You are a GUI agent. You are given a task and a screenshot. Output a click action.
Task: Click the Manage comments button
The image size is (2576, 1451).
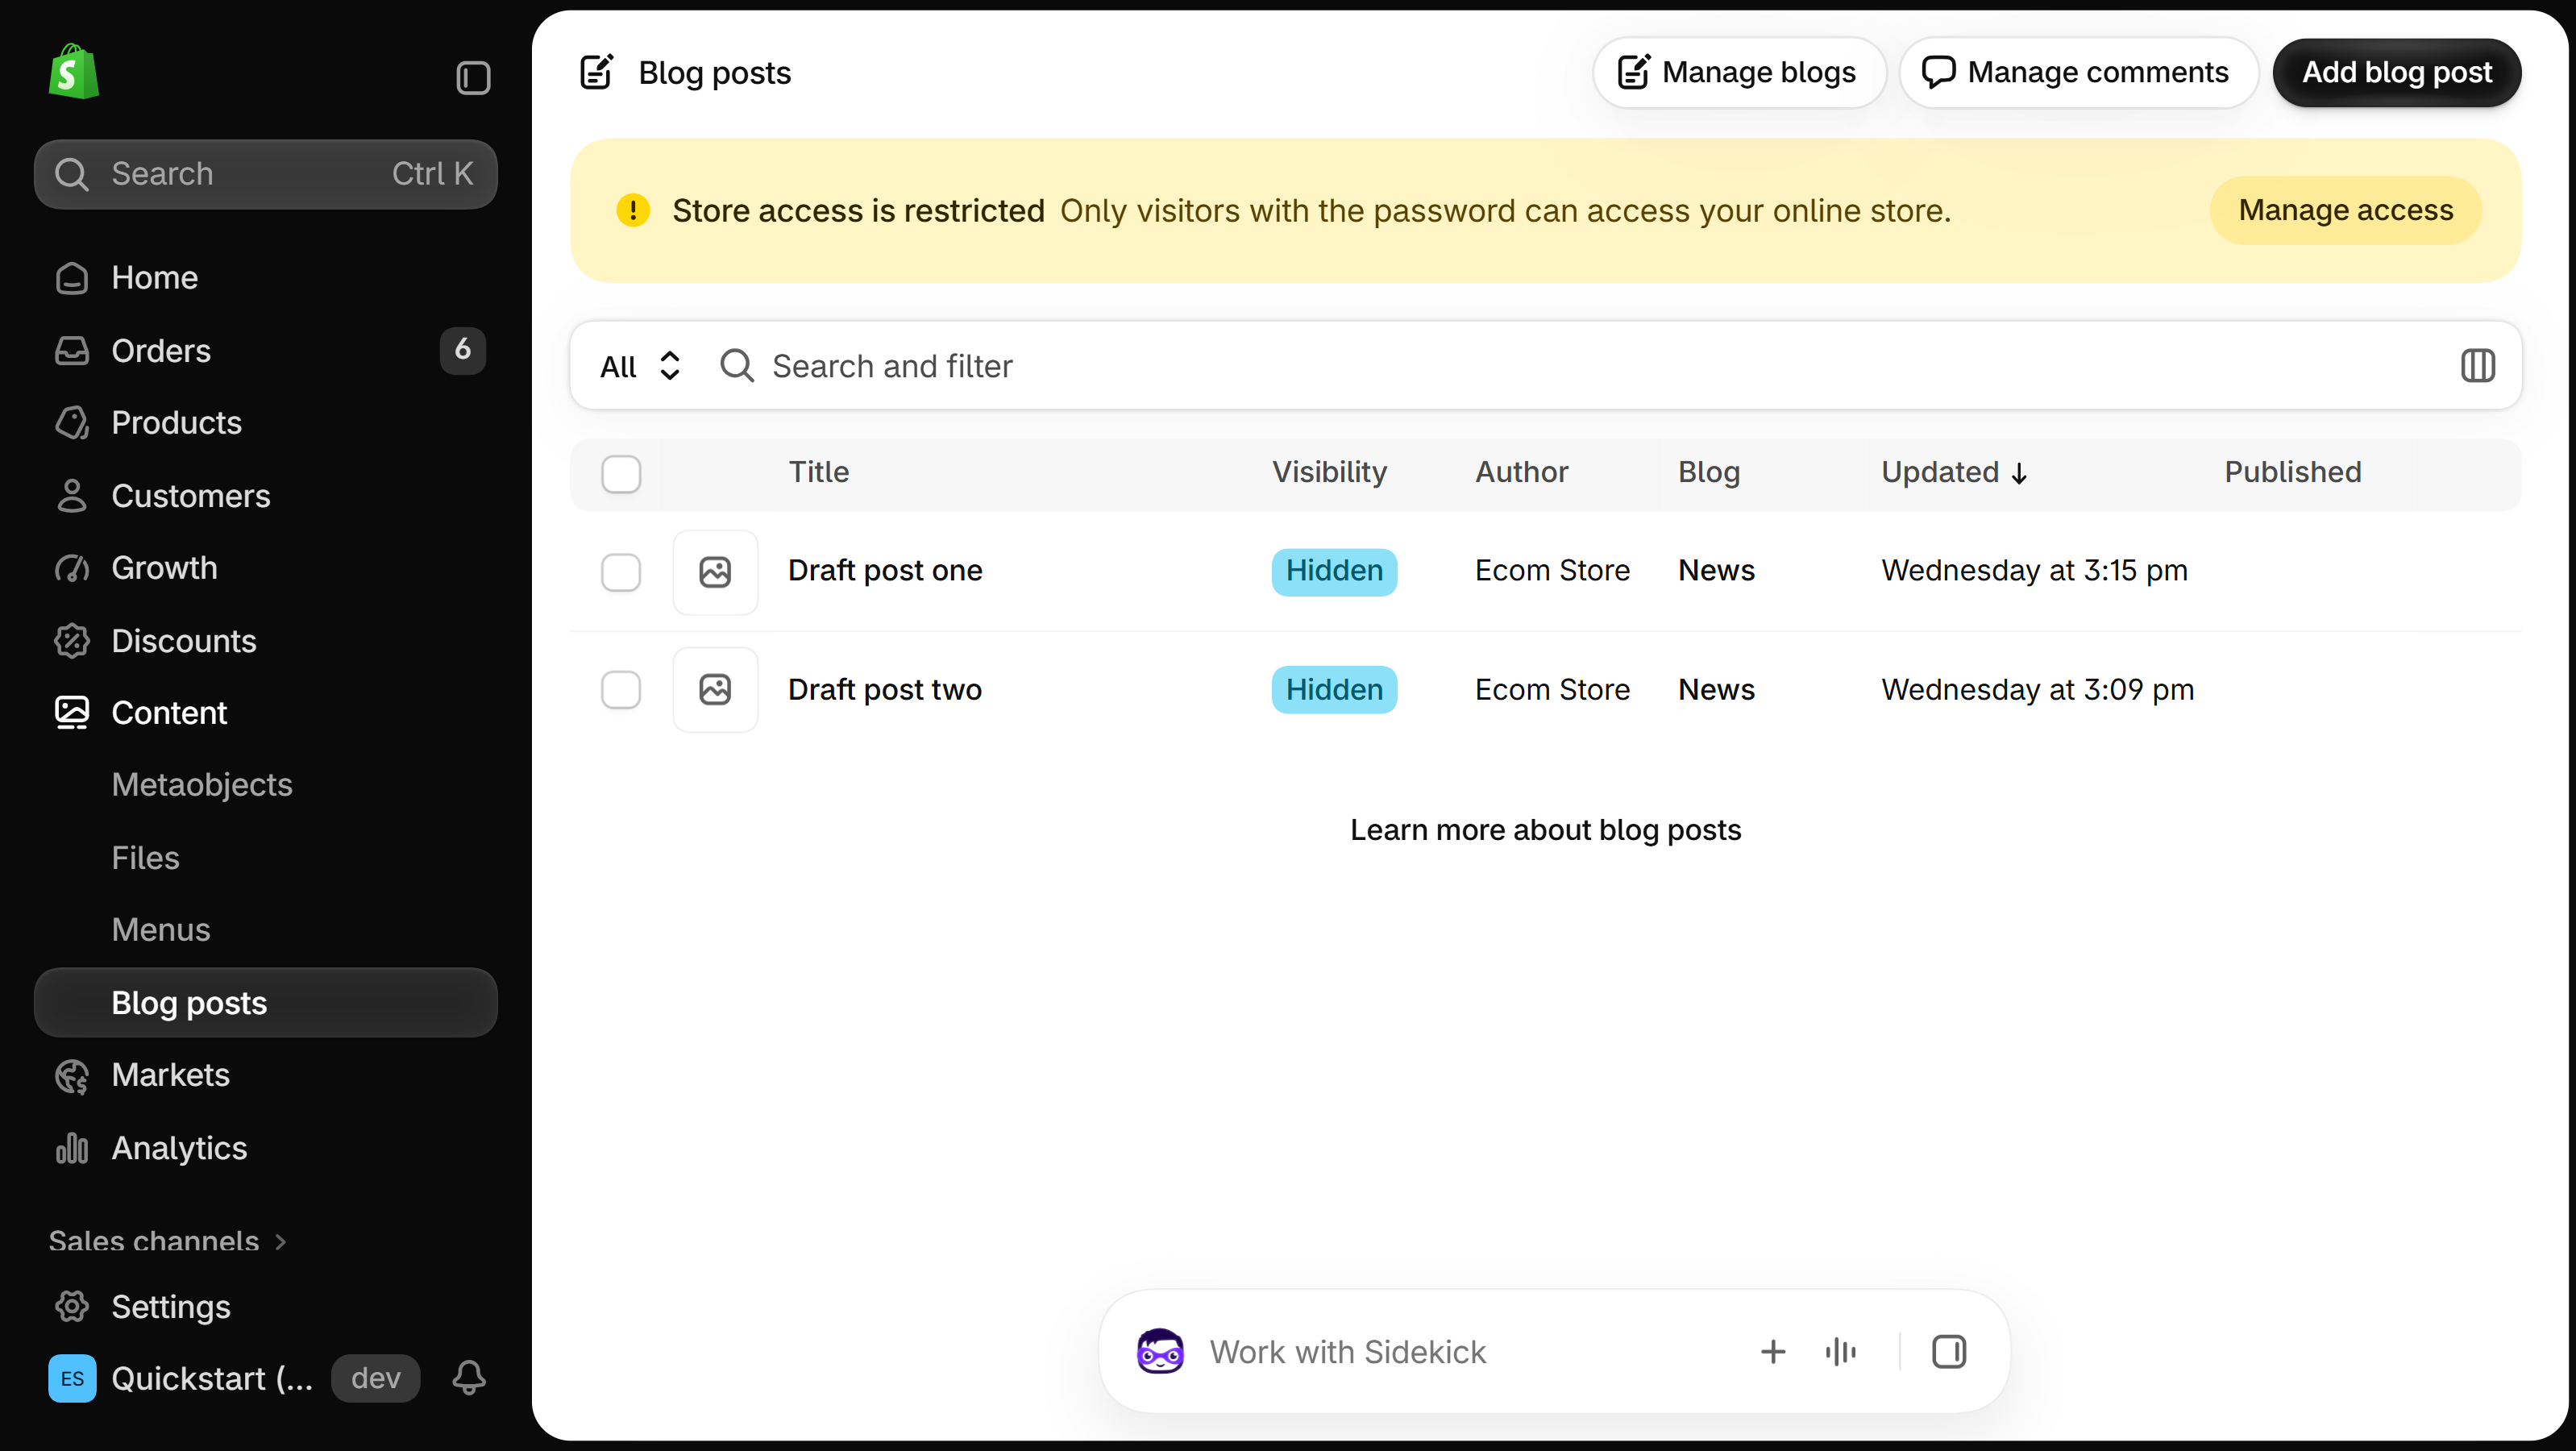click(x=2078, y=72)
